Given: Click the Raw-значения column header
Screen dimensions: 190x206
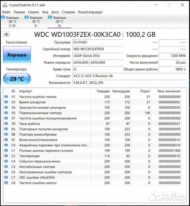Looking at the screenshot, I should (x=169, y=91).
